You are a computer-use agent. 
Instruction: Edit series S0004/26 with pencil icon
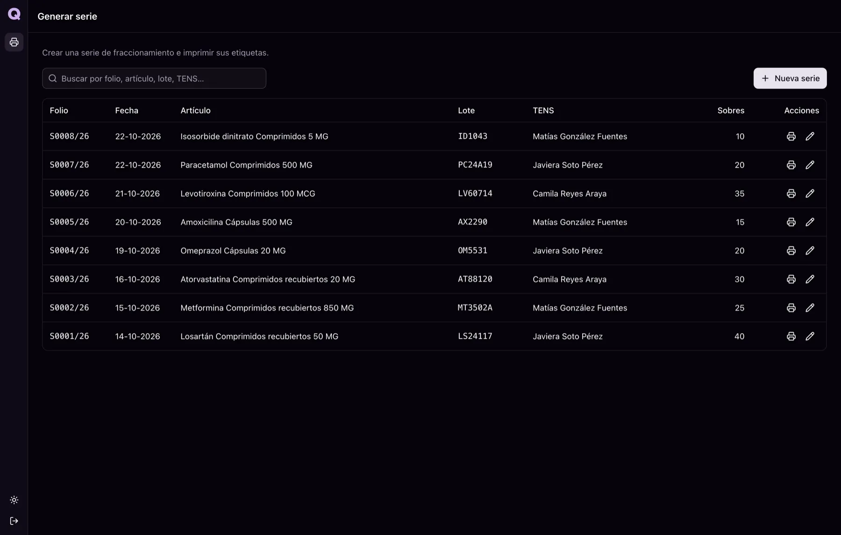810,251
